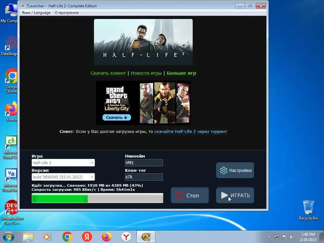Close the 7Launcher window

tap(261, 6)
